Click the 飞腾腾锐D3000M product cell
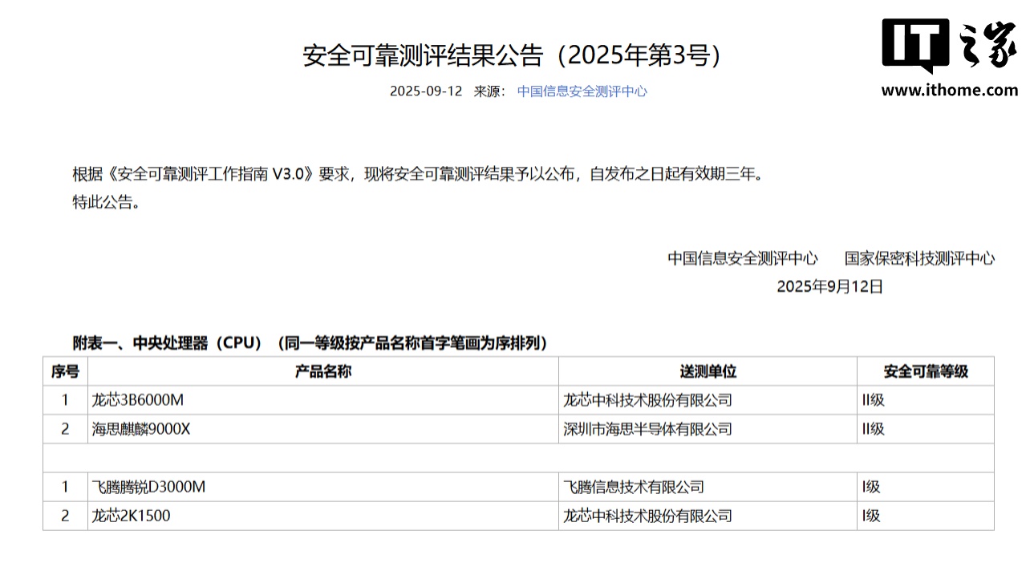The width and height of the screenshot is (1034, 567). pyautogui.click(x=148, y=487)
